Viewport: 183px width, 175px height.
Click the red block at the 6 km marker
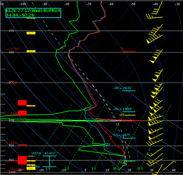22,113
